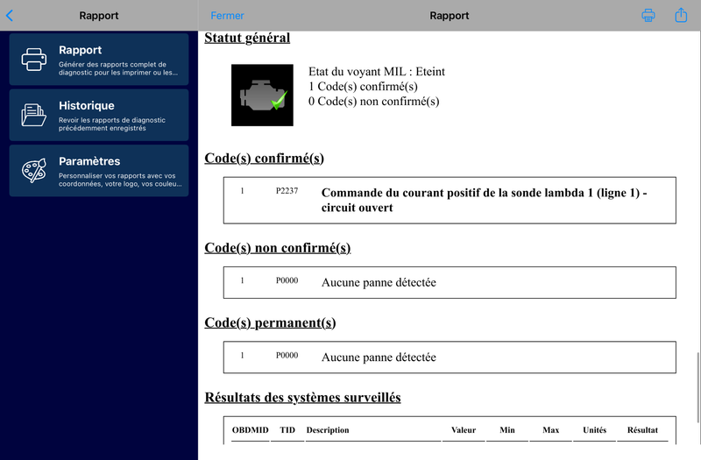Close the report with Fermer

pos(227,16)
